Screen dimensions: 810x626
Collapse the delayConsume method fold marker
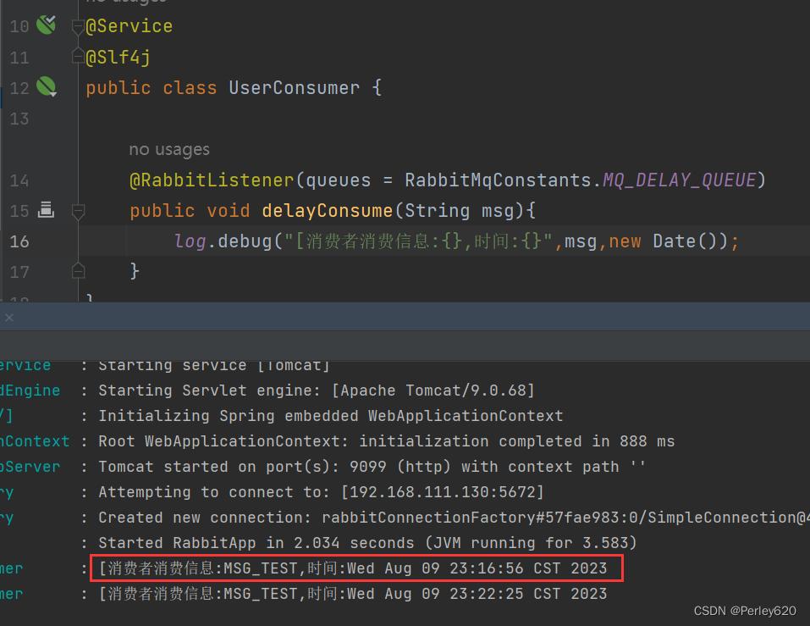point(78,212)
